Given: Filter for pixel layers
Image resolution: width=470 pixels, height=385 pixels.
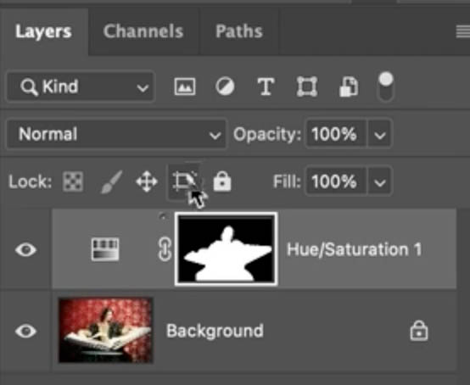Looking at the screenshot, I should tap(185, 86).
